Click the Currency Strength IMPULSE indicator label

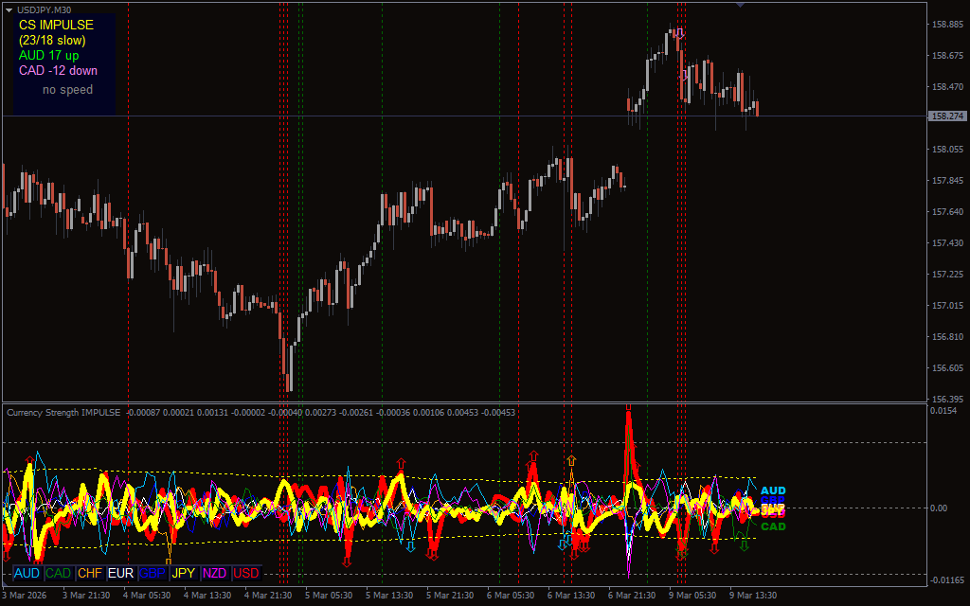[x=63, y=413]
